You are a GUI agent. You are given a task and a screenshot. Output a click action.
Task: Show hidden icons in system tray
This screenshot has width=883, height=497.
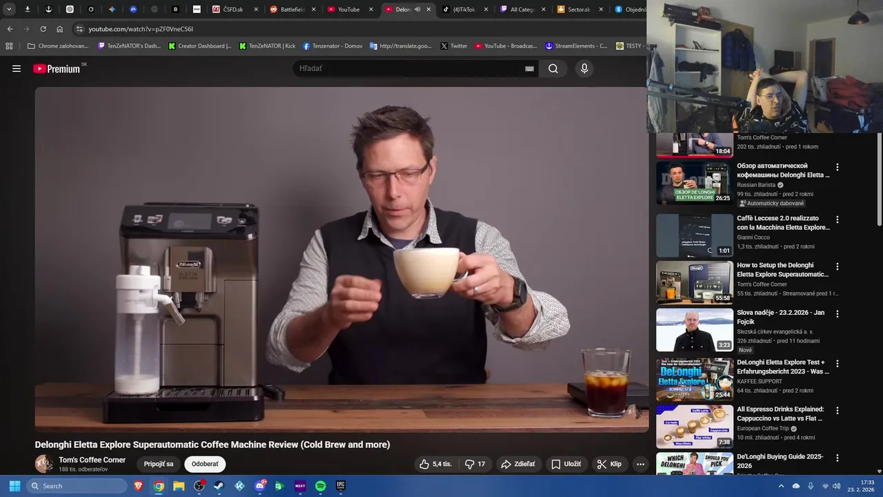pos(781,486)
